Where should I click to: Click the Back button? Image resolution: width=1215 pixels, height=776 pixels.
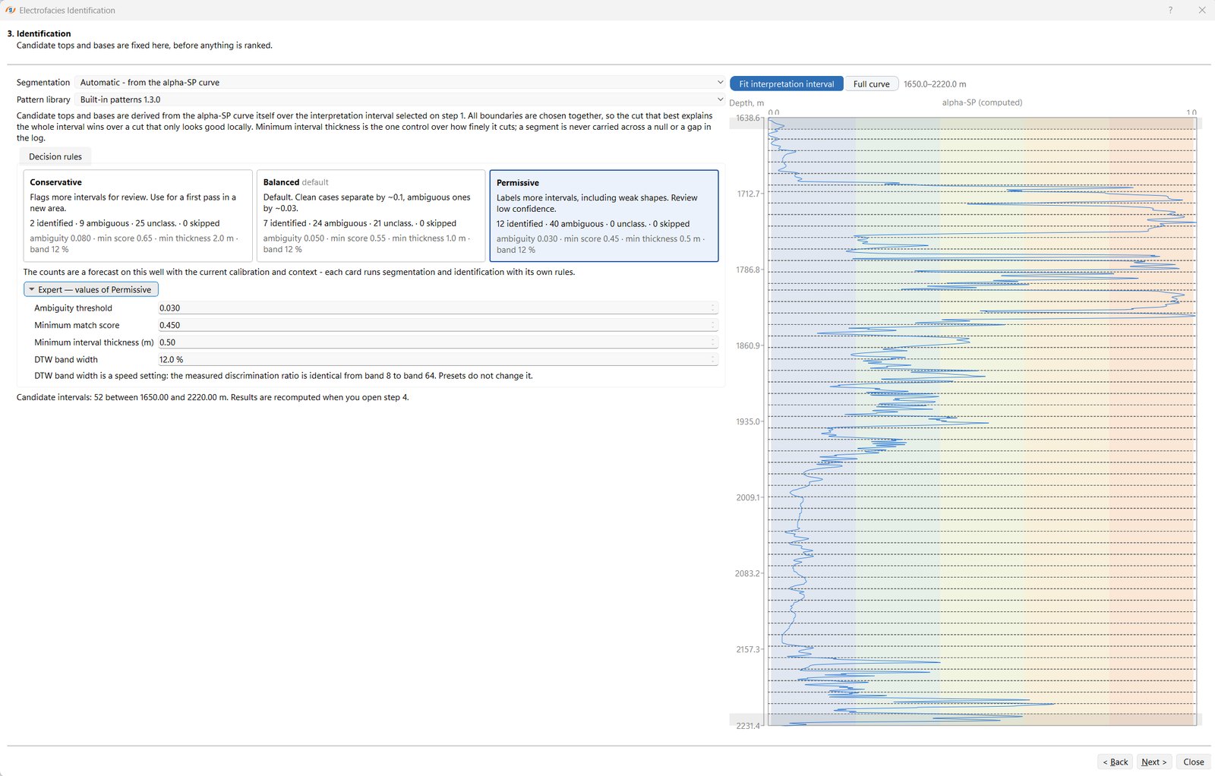tap(1116, 762)
